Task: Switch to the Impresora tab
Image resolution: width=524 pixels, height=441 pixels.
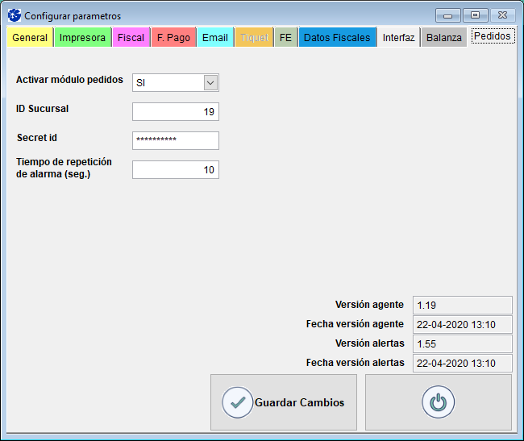Action: (x=82, y=38)
